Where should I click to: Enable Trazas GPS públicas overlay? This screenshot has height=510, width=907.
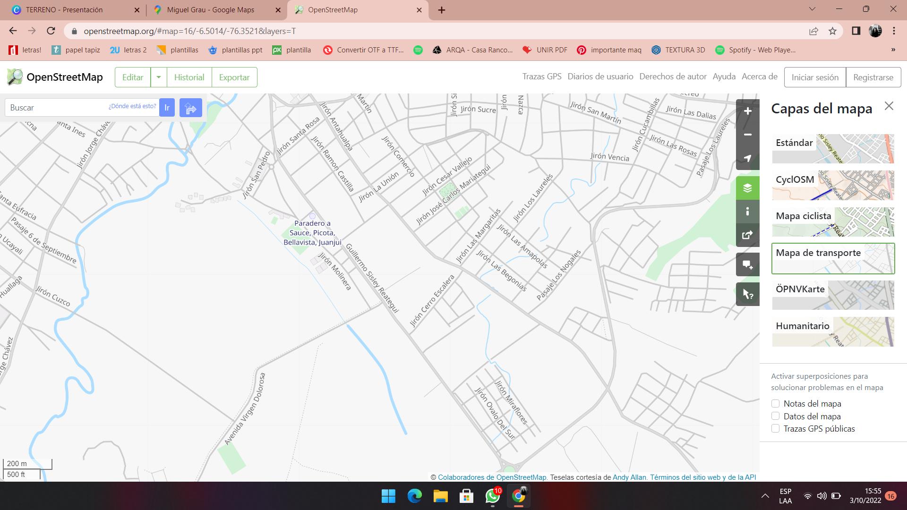[x=775, y=429]
